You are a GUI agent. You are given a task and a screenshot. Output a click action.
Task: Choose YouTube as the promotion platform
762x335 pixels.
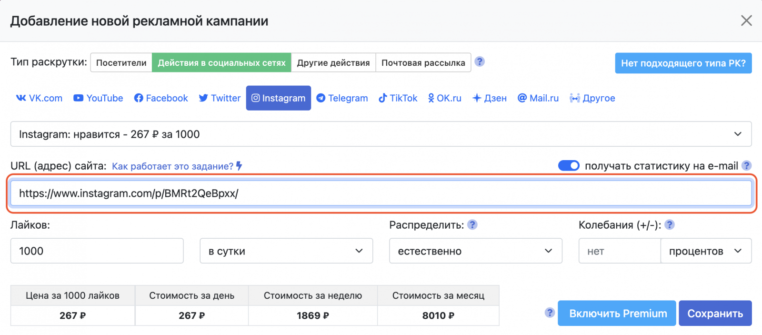pyautogui.click(x=98, y=98)
